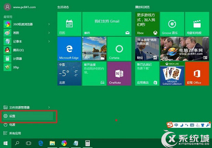Open Microsoft Solitaire Collection tile
This screenshot has height=148, width=212.
tap(172, 74)
